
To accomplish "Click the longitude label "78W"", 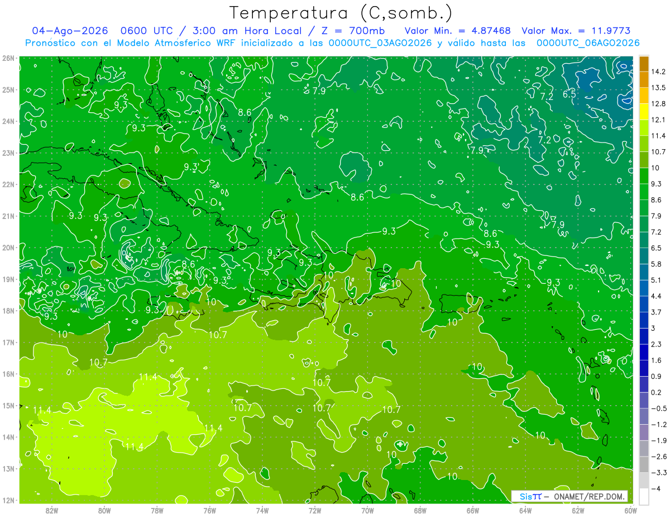I will tap(157, 510).
